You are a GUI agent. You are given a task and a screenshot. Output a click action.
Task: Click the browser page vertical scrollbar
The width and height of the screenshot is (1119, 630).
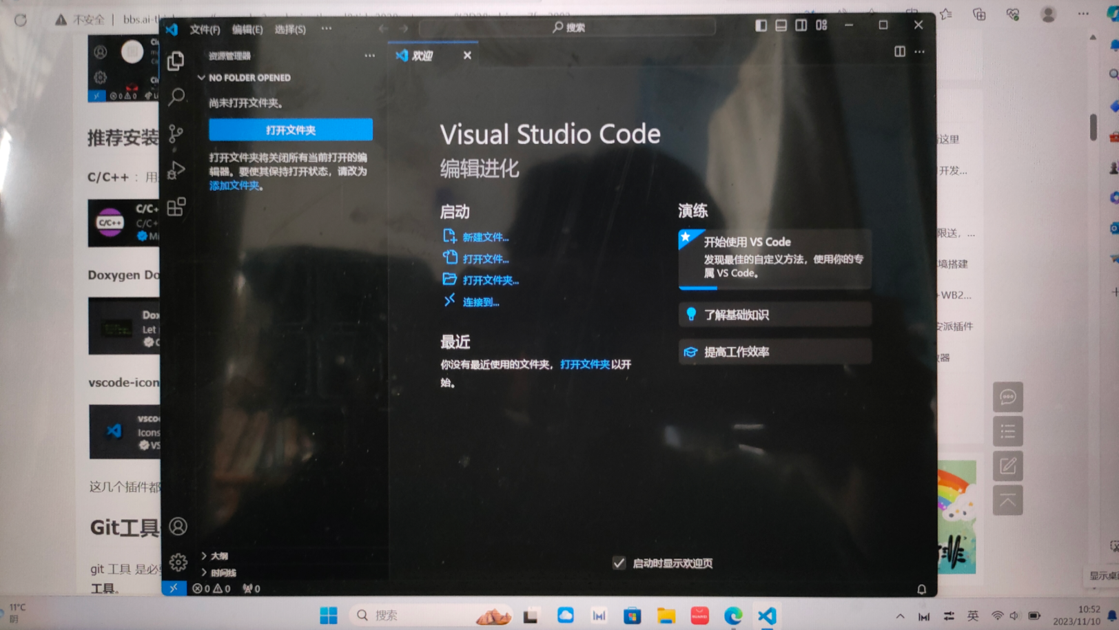tap(1094, 127)
